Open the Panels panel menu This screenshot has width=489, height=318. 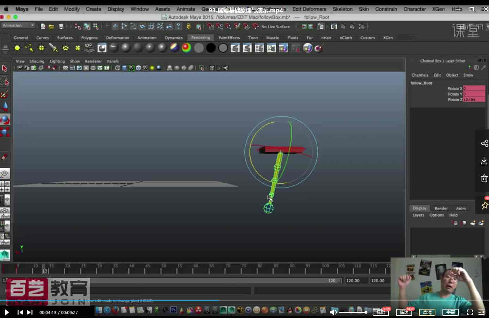tap(113, 61)
